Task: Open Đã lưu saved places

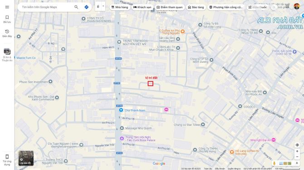Action: (x=7, y=19)
